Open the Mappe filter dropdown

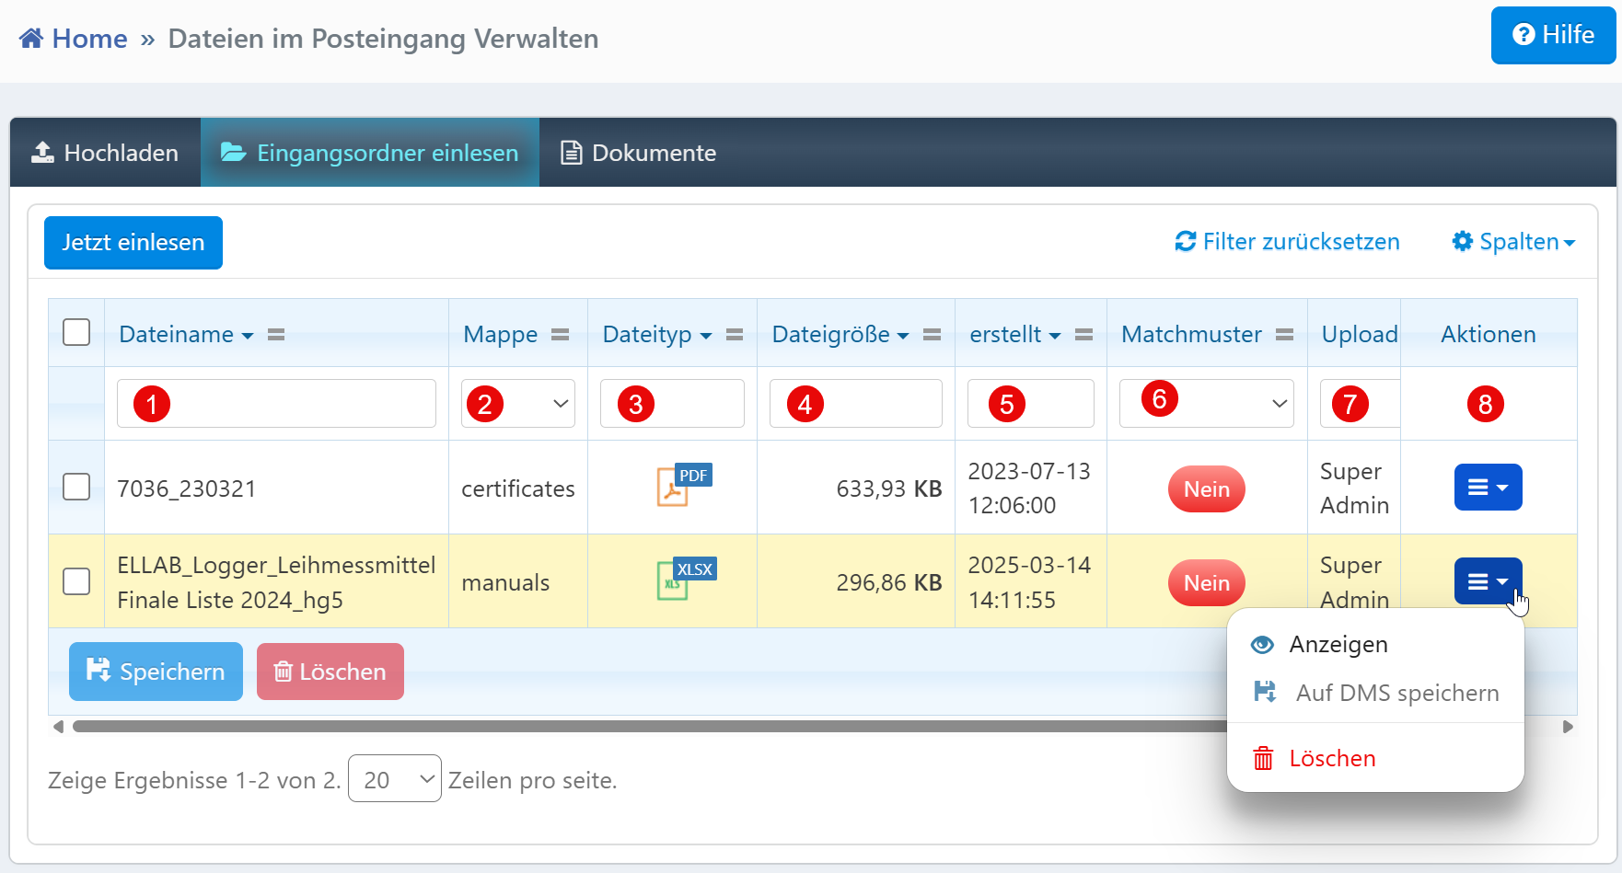[x=517, y=404]
